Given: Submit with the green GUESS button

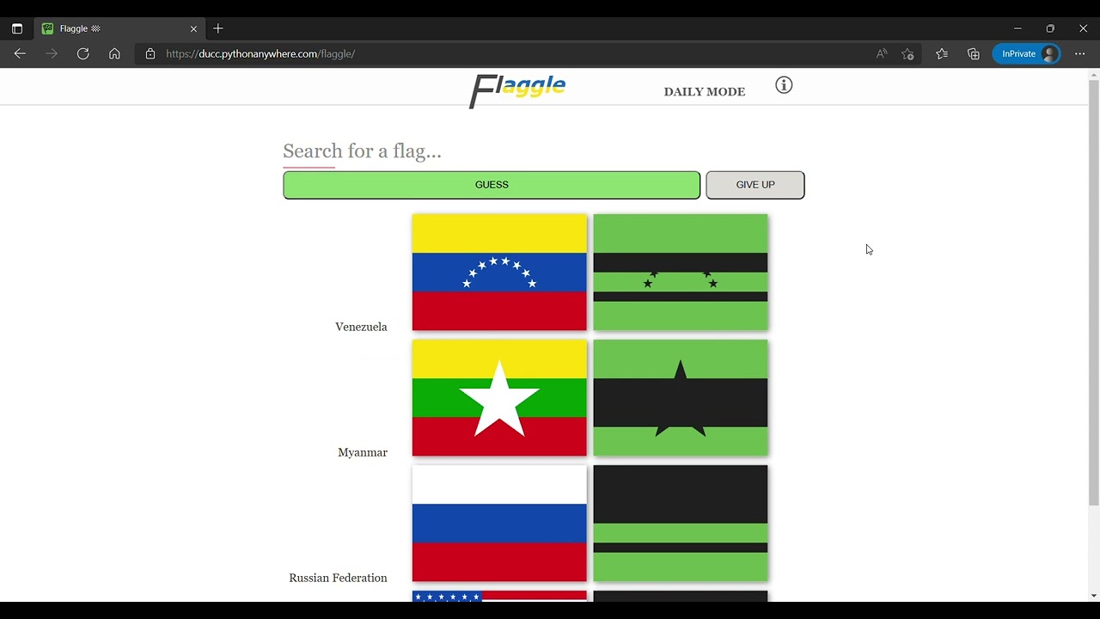Looking at the screenshot, I should [x=492, y=185].
